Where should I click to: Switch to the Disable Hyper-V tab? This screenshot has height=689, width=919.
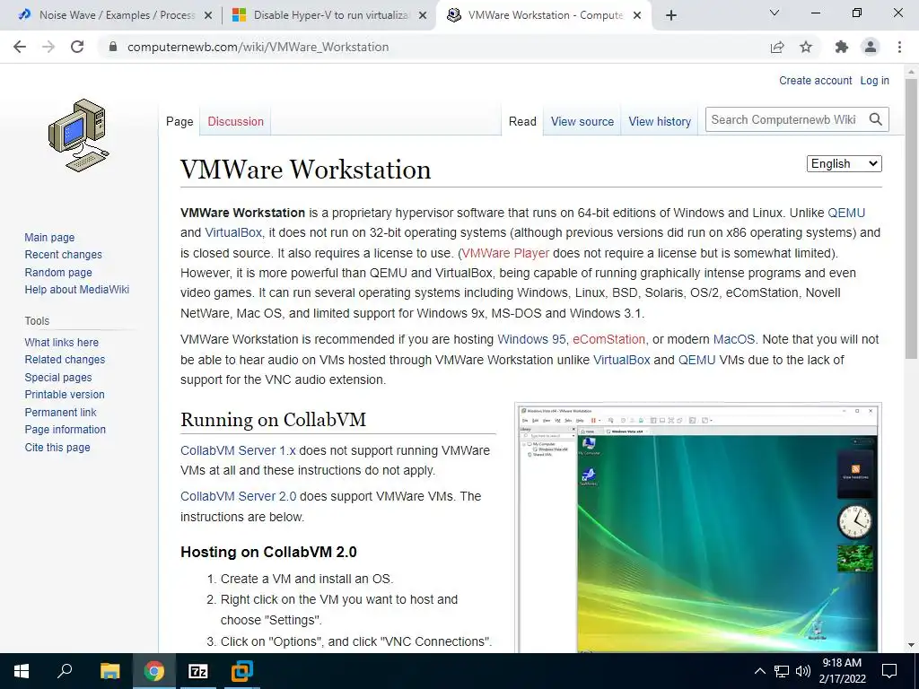pos(329,15)
